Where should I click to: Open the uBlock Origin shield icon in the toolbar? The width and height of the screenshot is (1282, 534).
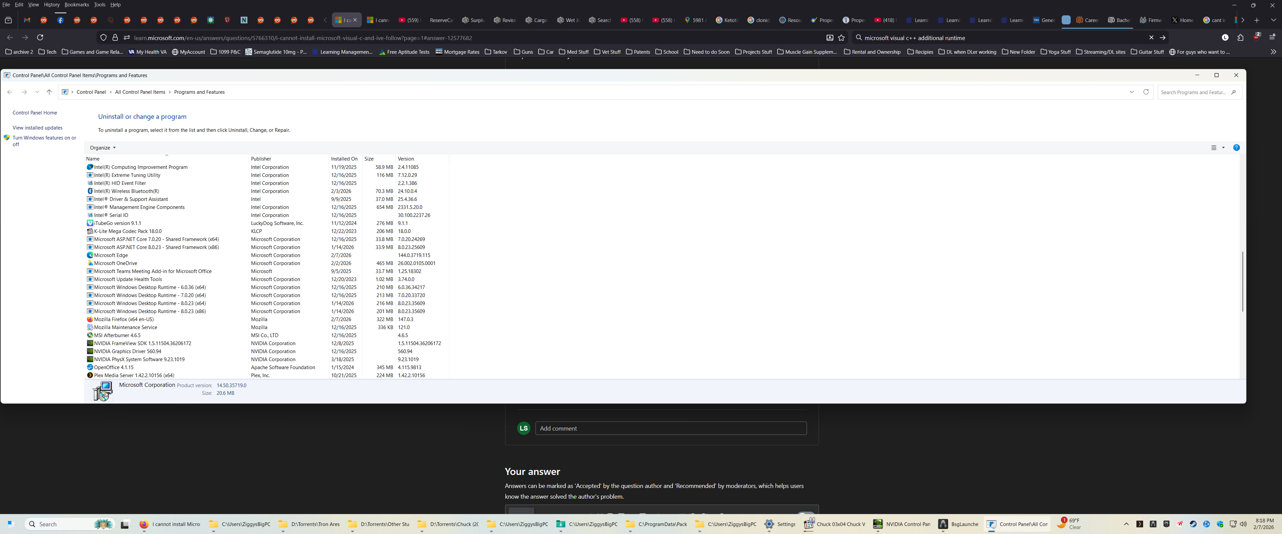tap(1256, 37)
